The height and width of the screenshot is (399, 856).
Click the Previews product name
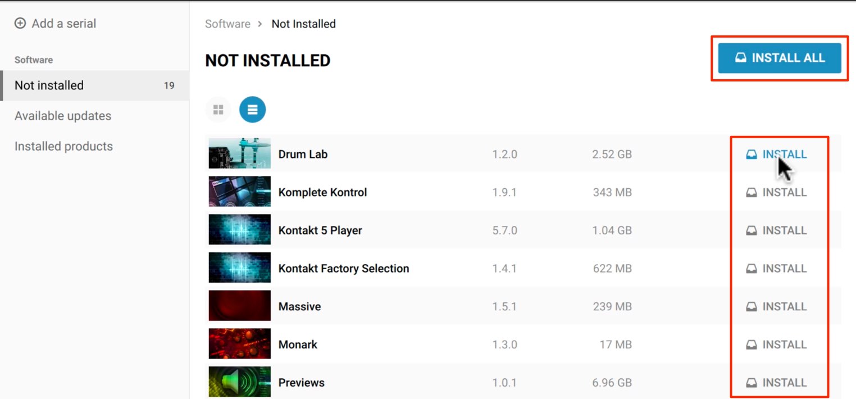pyautogui.click(x=302, y=383)
